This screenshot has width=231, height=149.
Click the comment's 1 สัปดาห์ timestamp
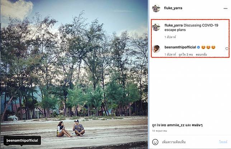pyautogui.click(x=170, y=55)
